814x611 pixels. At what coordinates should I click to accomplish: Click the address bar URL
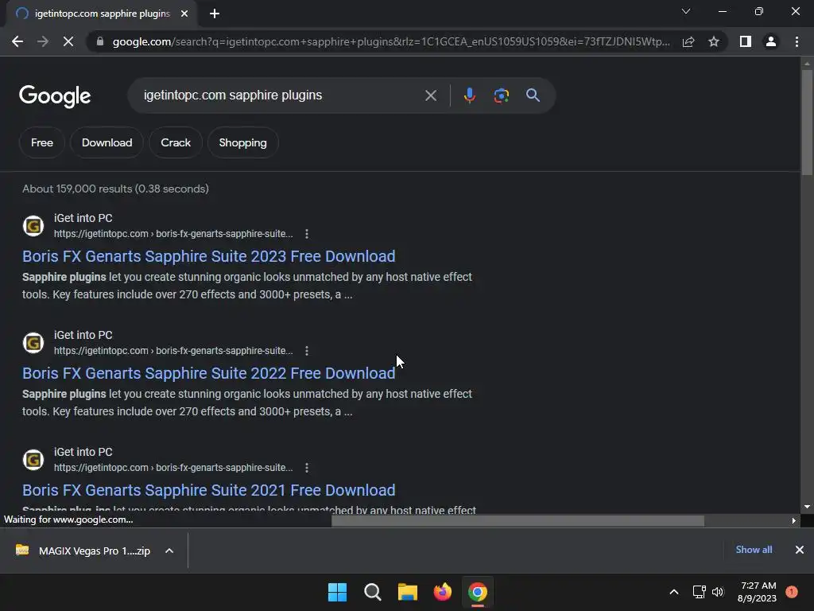click(x=391, y=41)
